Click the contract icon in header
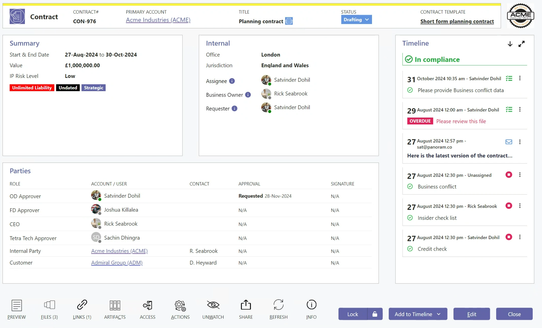 tap(17, 16)
